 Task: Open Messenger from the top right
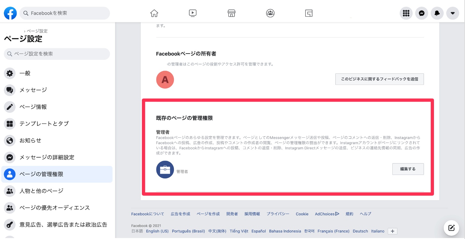421,13
